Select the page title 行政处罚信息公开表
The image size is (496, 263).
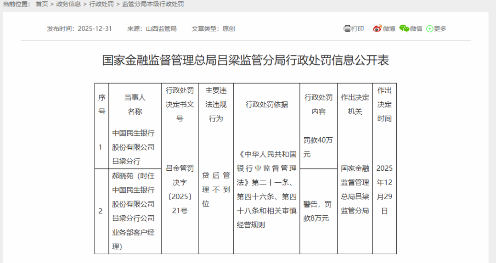point(246,60)
